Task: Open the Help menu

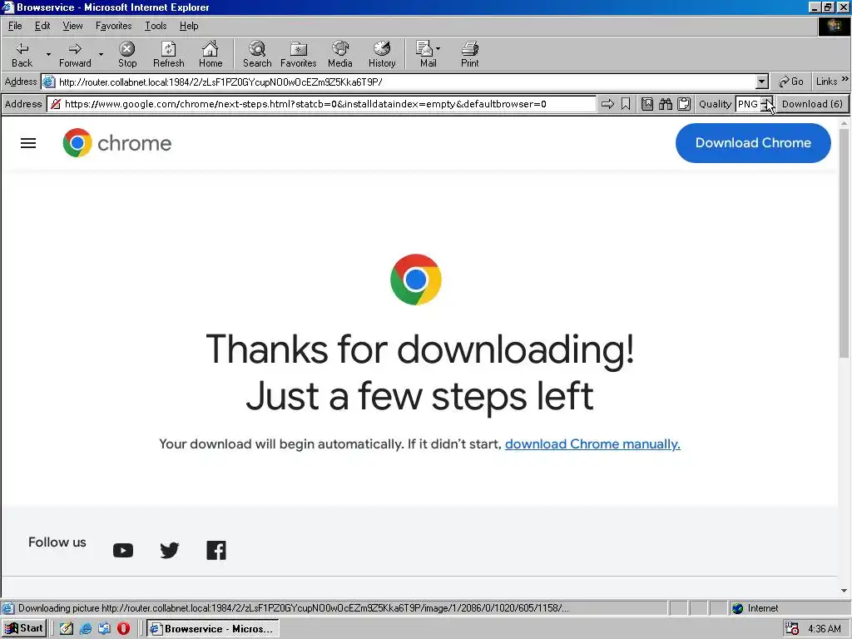Action: 189,26
